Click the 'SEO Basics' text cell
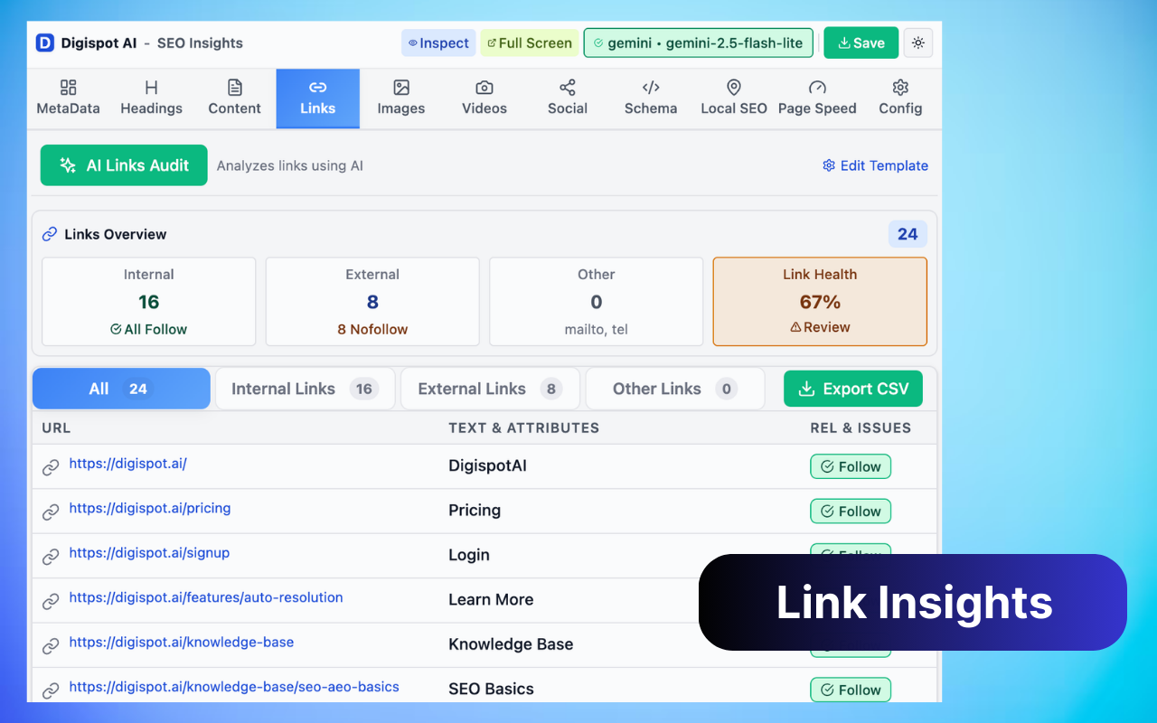Screen dimensions: 1157x723 pyautogui.click(x=491, y=689)
